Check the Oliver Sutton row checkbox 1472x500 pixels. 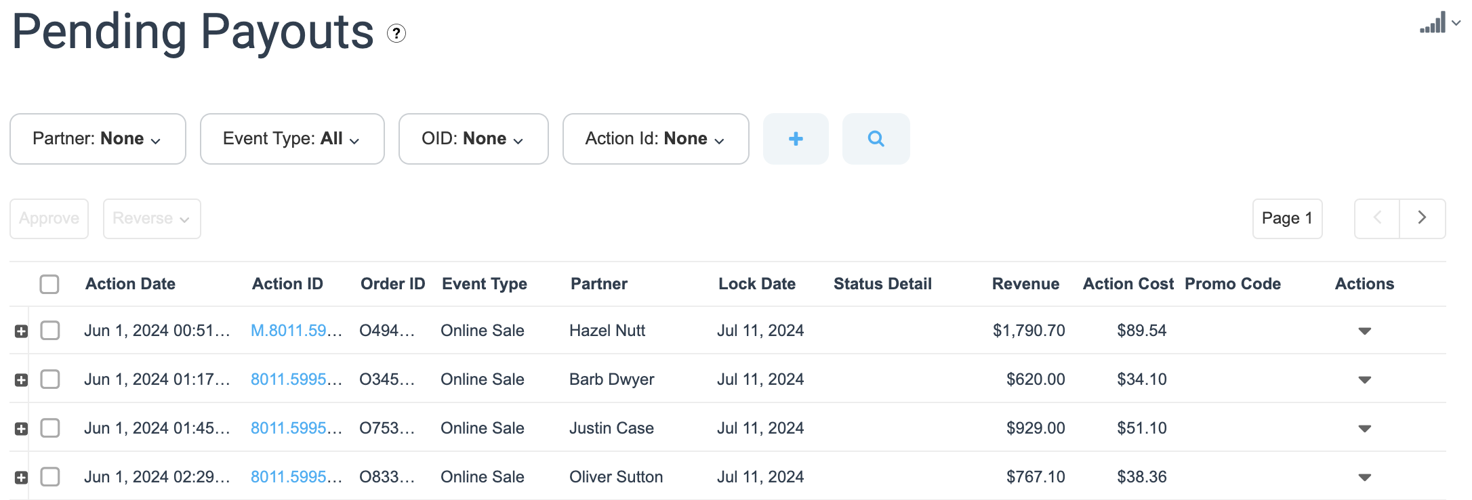(x=50, y=477)
